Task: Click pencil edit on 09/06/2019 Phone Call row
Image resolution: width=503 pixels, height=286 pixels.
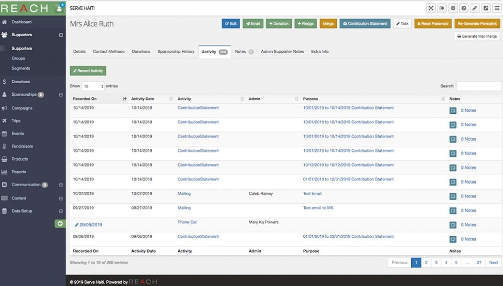Action: pyautogui.click(x=76, y=225)
